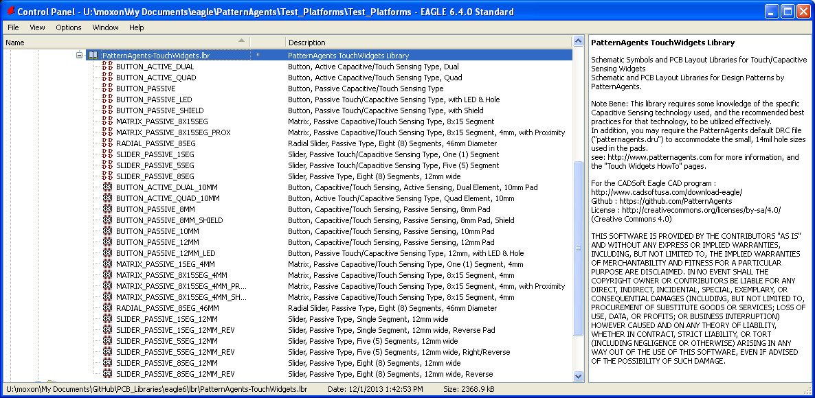Viewport: 815px width, 398px height.
Task: Click the package icon beside BUTTON_PASSIVE_8MM
Action: (x=107, y=209)
